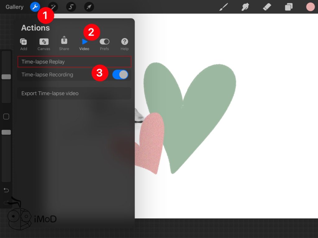
Task: Open the Prefs tab
Action: click(x=104, y=44)
